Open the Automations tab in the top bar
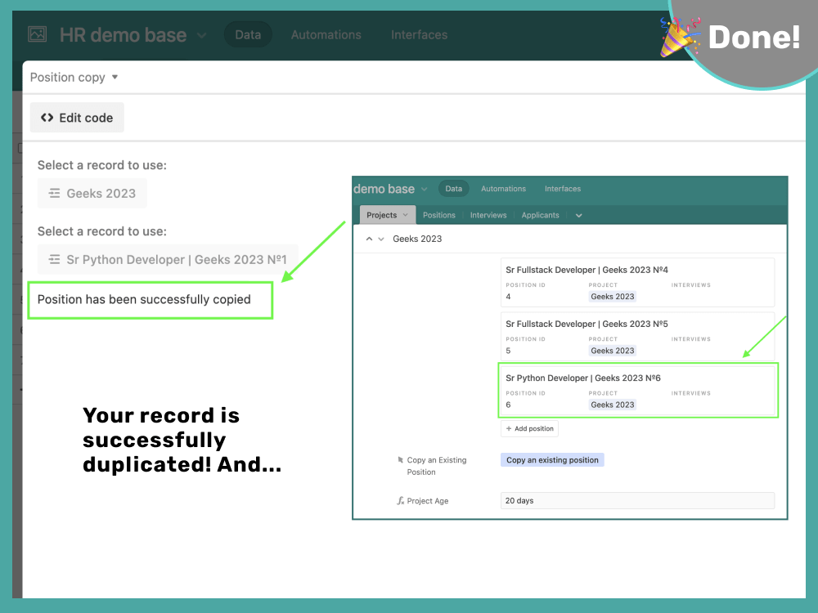This screenshot has height=613, width=818. (x=326, y=35)
